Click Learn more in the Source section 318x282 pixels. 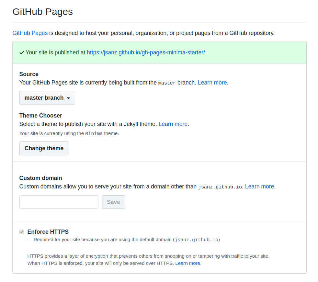[212, 83]
